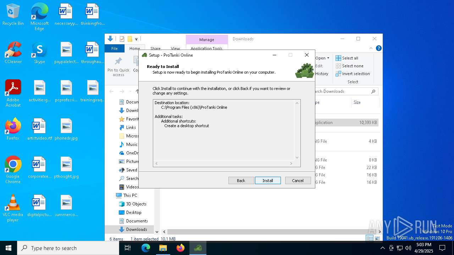Open the Windows Start menu

[x=9, y=248]
